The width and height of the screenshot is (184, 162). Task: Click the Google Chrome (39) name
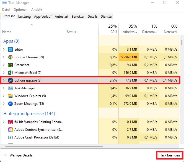(x=29, y=57)
